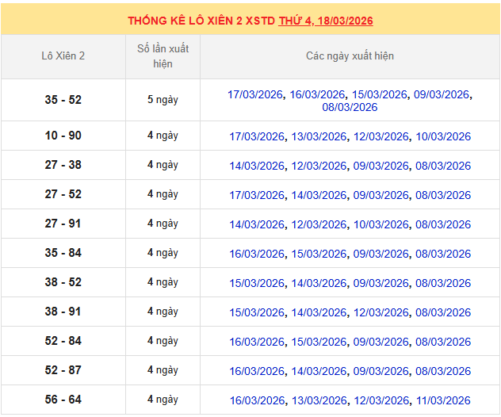Click the 5 ngày count cell
Viewport: 501px width, 417px height.
(163, 100)
